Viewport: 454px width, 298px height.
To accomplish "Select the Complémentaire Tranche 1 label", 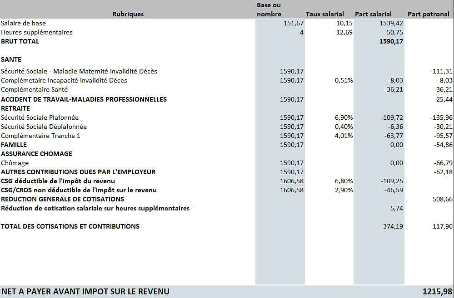I will click(40, 136).
